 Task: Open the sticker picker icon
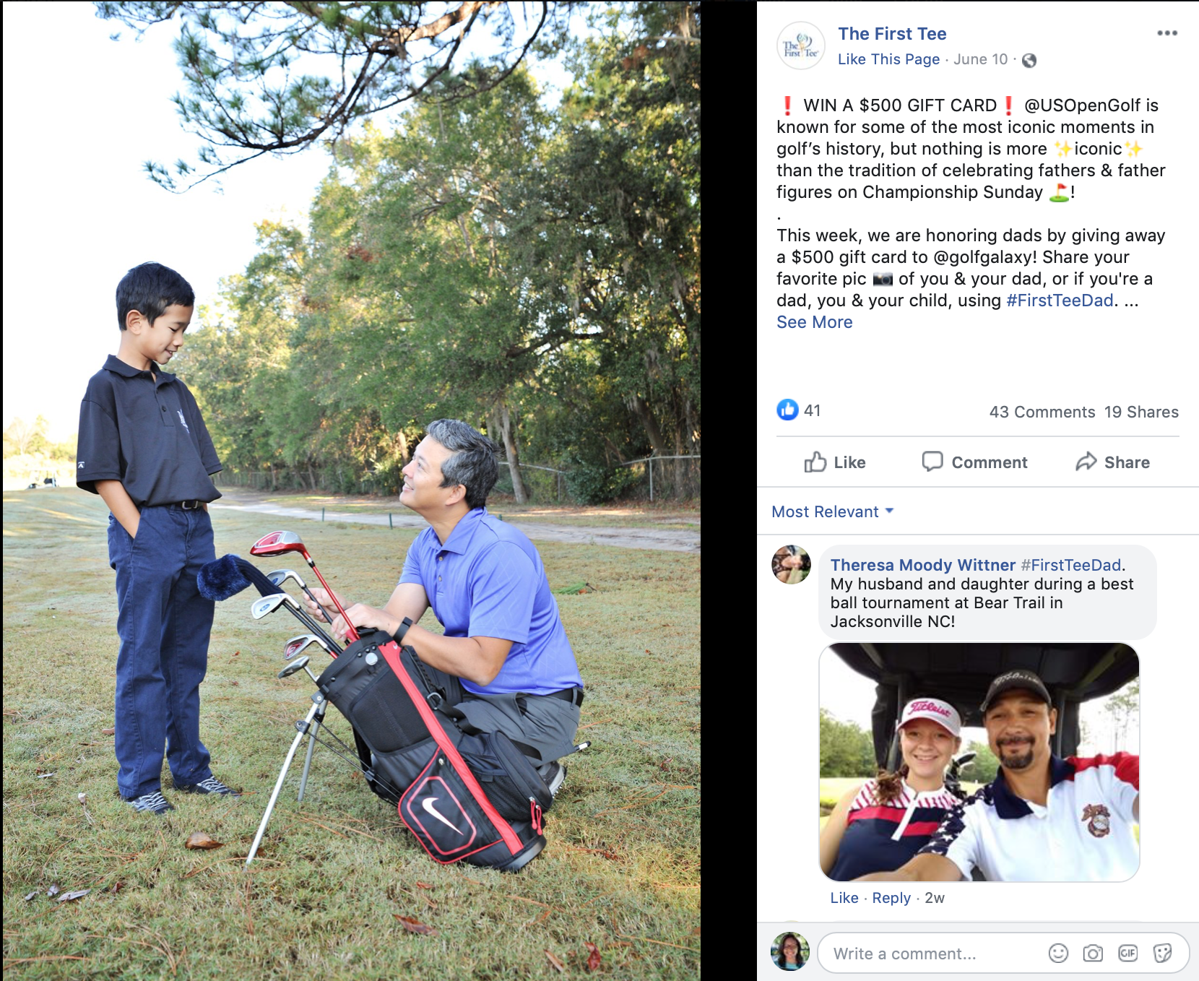1162,954
